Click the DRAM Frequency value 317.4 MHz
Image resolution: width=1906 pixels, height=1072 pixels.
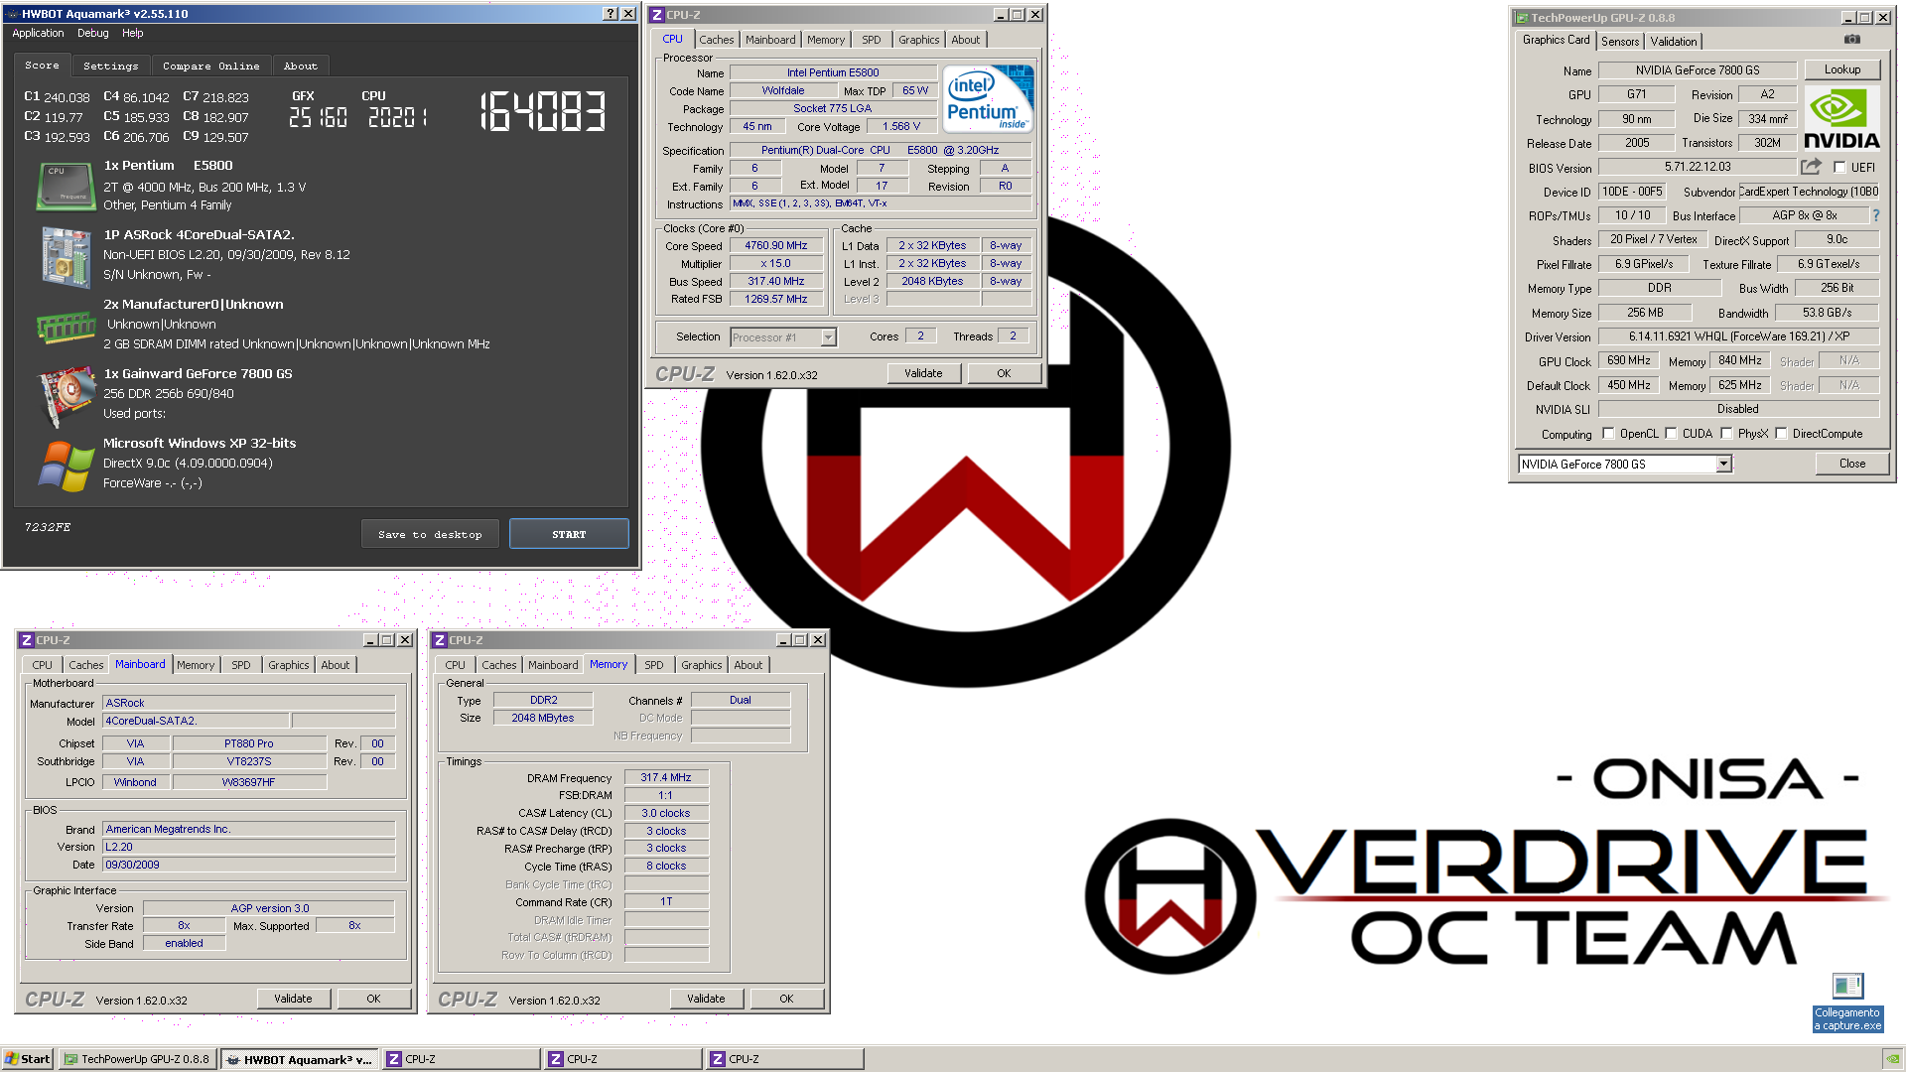click(666, 777)
